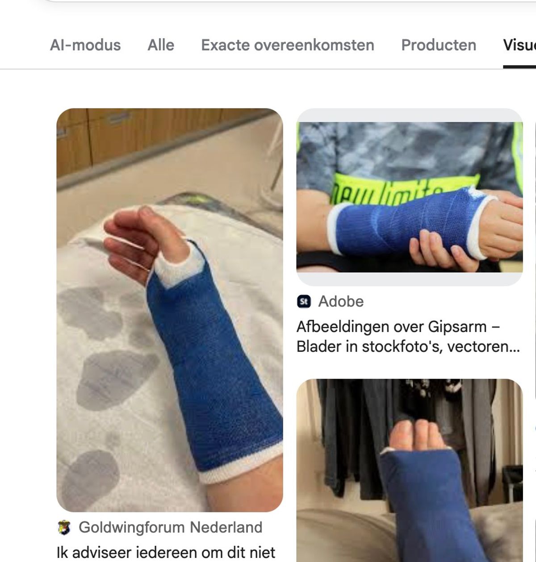Viewport: 536px width, 562px height.
Task: Open the Afbeeldingen over Gipsarm result title
Action: 408,337
